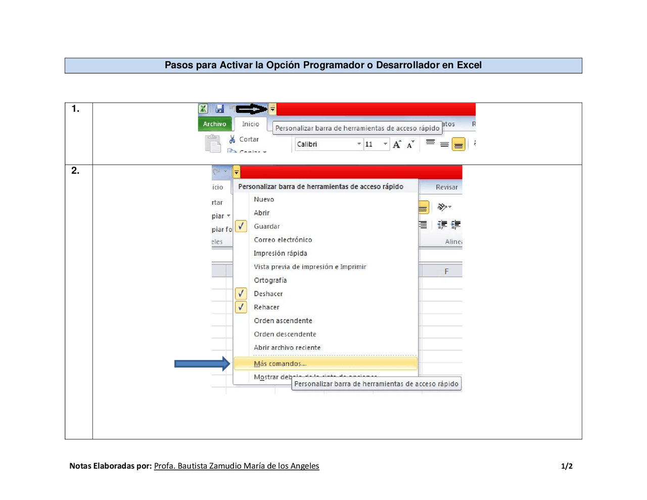Open the font size 11 dropdown
The height and width of the screenshot is (500, 647).
(385, 144)
